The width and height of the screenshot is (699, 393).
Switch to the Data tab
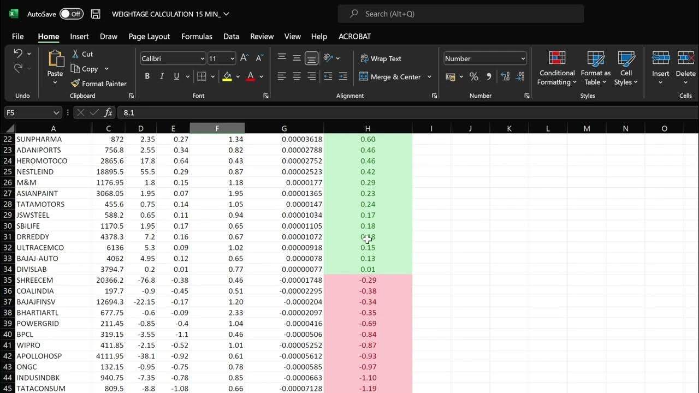tap(231, 37)
